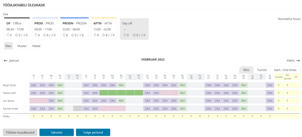302x137 pixels.
Task: Select Birgit Soots' shift on February 1
Action: point(34,85)
